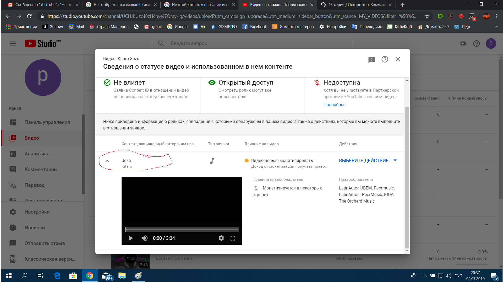Open the help icon in dialog header
The width and height of the screenshot is (503, 283).
(x=385, y=59)
